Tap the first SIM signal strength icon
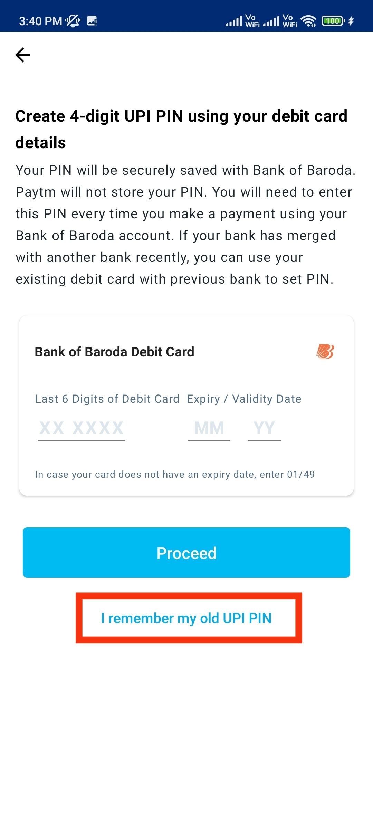This screenshot has width=373, height=829. pyautogui.click(x=234, y=21)
